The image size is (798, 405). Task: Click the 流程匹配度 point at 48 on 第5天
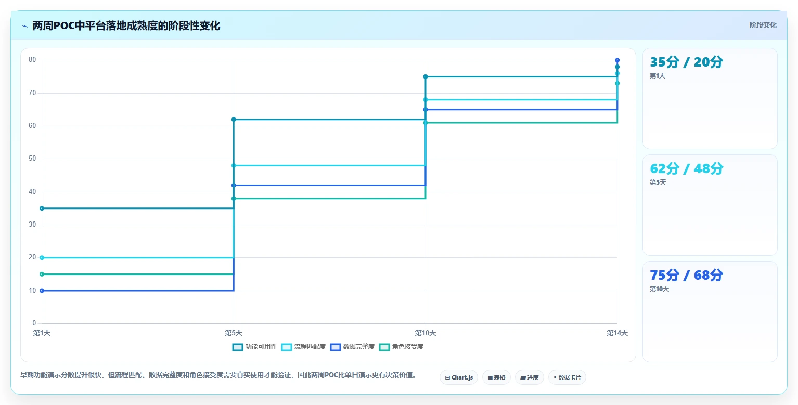tap(234, 165)
